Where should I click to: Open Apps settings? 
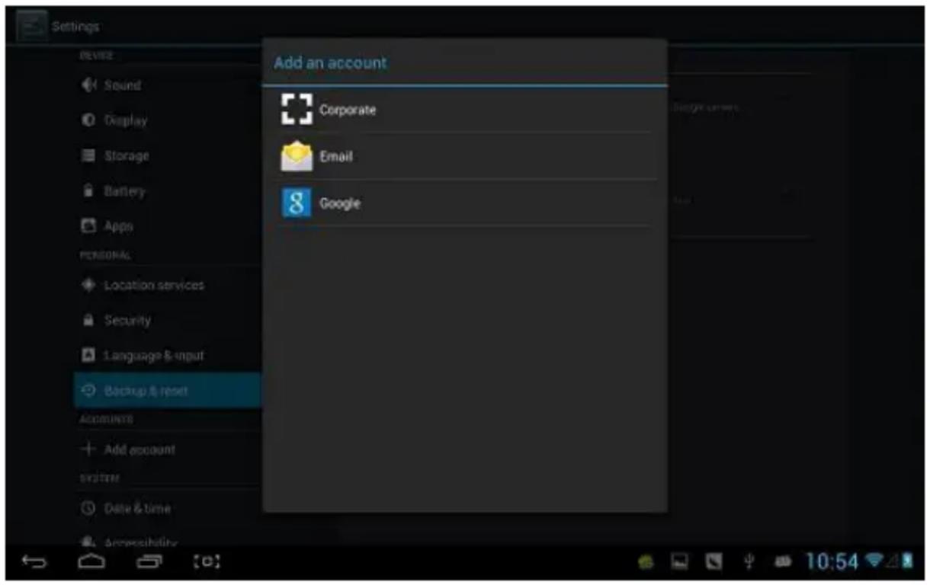coord(168,226)
